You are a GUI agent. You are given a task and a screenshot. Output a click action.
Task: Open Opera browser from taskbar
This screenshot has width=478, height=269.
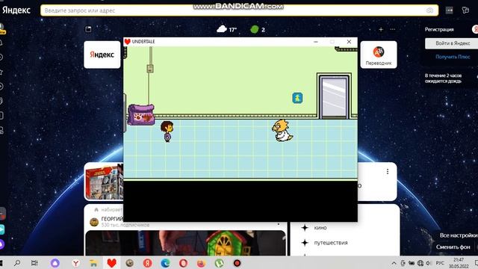(x=183, y=263)
